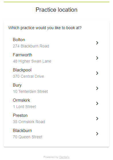Click the chevron arrow beside Preston
The image size is (113, 160).
97,119
